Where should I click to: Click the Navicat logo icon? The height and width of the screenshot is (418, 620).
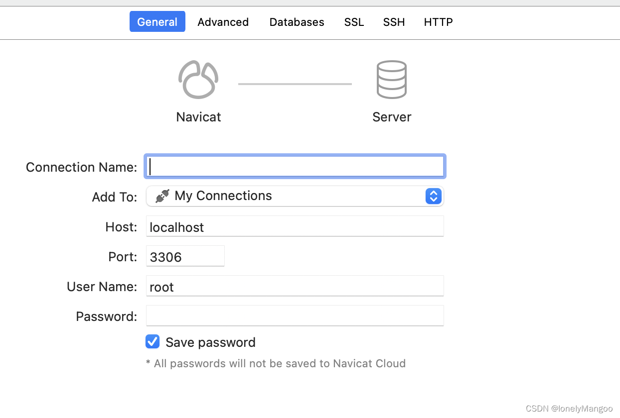(198, 80)
